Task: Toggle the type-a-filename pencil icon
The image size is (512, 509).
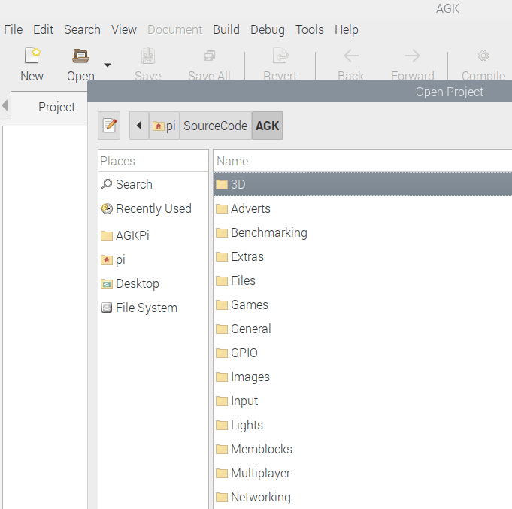Action: (109, 126)
